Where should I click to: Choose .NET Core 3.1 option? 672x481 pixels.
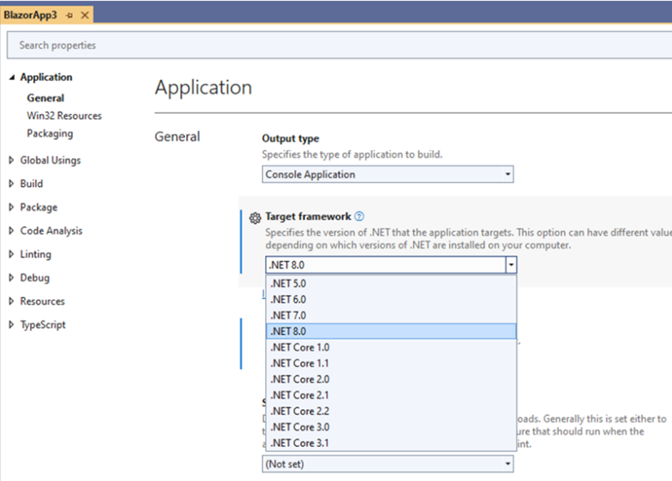coord(391,443)
